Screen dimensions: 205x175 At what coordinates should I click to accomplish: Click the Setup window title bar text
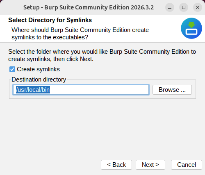[x=89, y=7]
